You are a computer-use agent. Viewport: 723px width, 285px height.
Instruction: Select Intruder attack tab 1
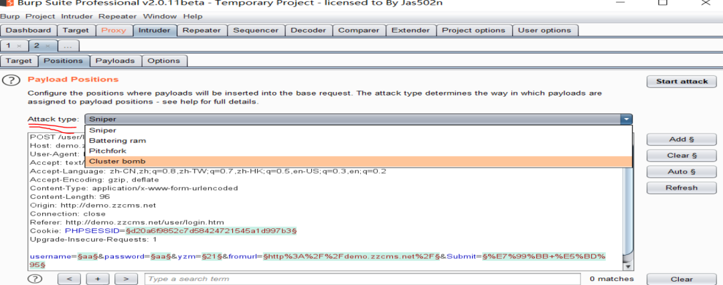(x=8, y=46)
